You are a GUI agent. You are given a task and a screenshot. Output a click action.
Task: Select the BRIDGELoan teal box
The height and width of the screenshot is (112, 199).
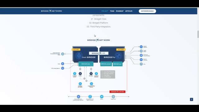[86, 64]
